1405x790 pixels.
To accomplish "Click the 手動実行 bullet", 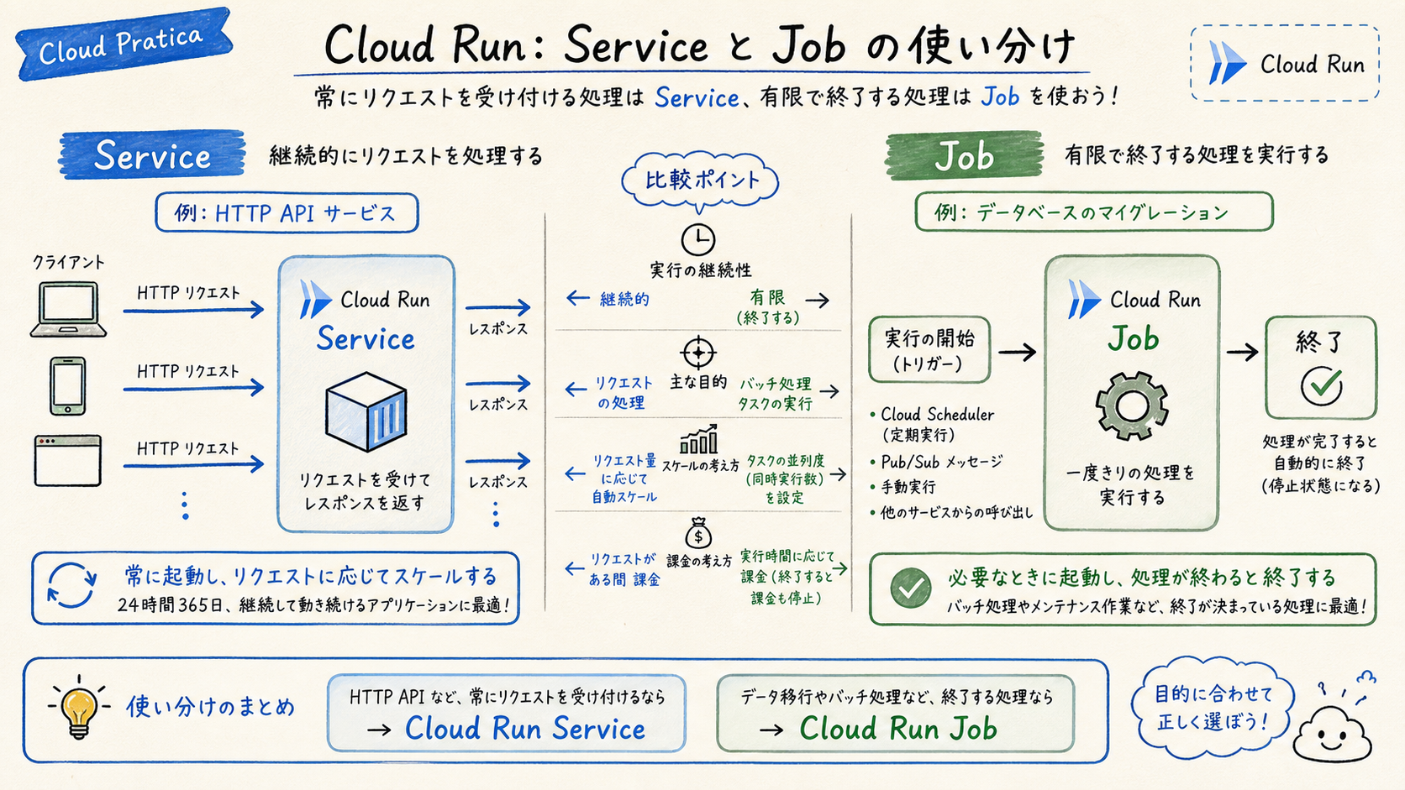I will pos(904,487).
